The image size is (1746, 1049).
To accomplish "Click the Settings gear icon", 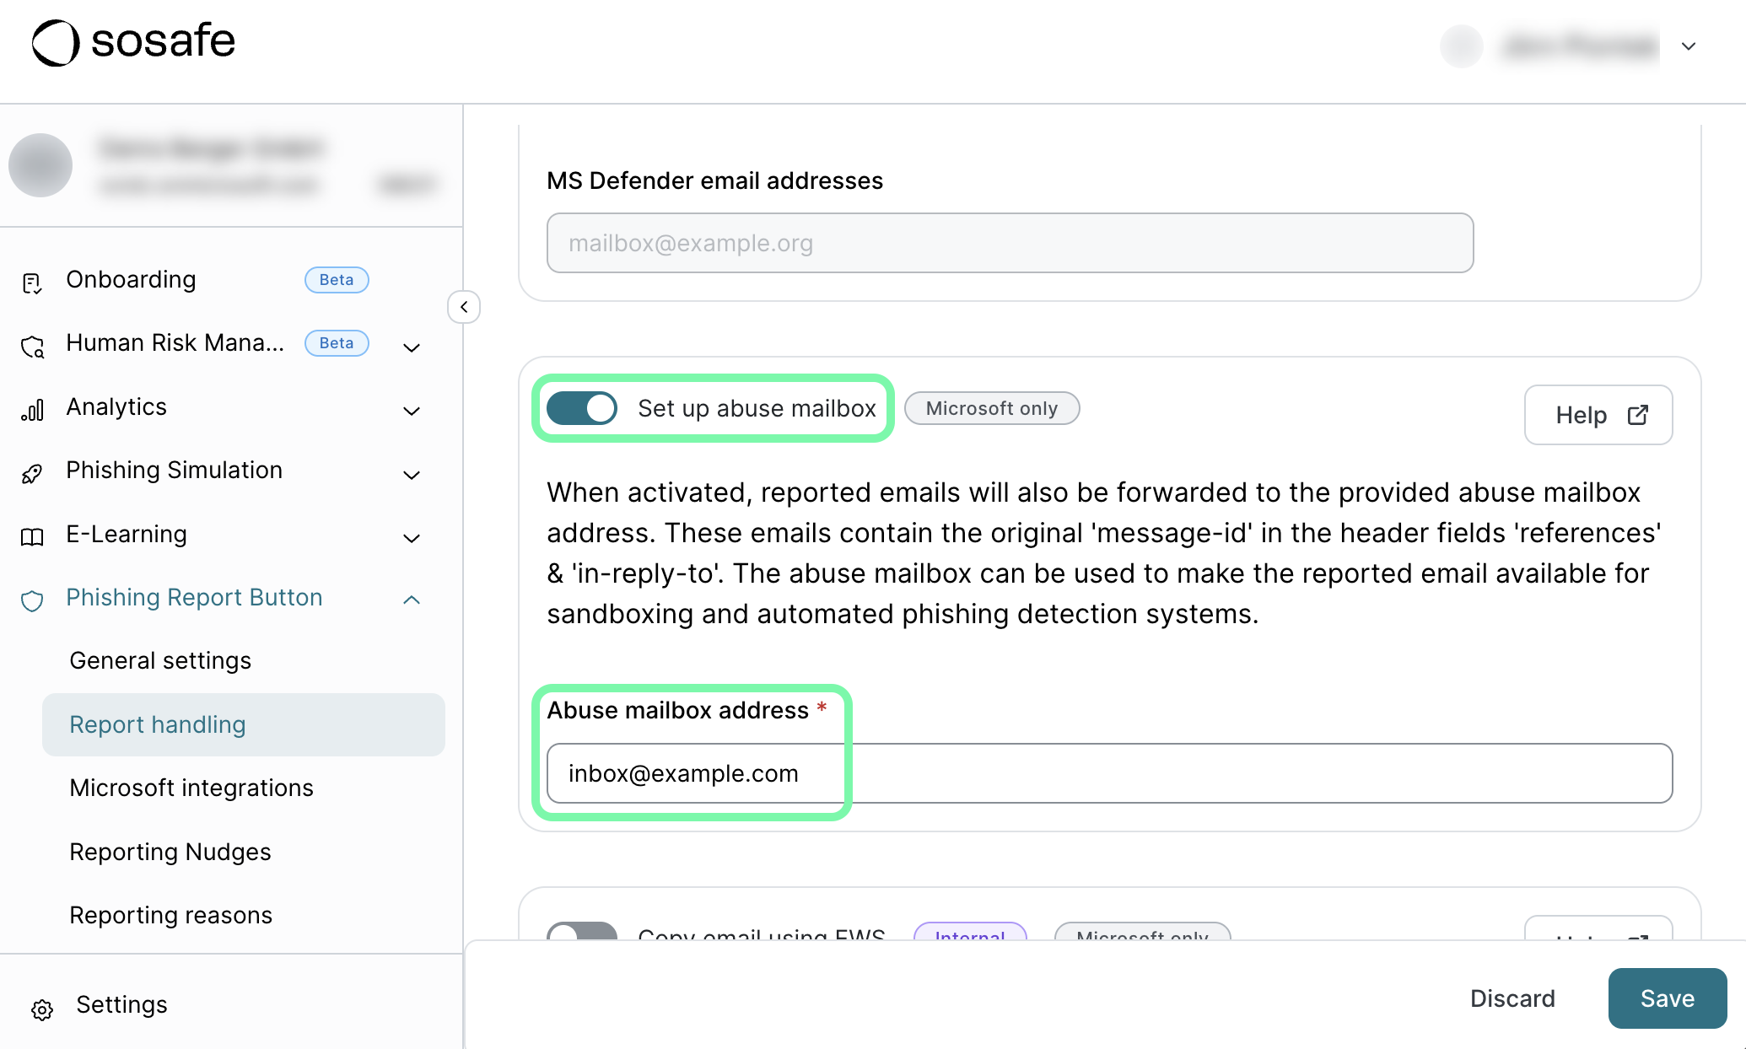I will coord(42,1009).
